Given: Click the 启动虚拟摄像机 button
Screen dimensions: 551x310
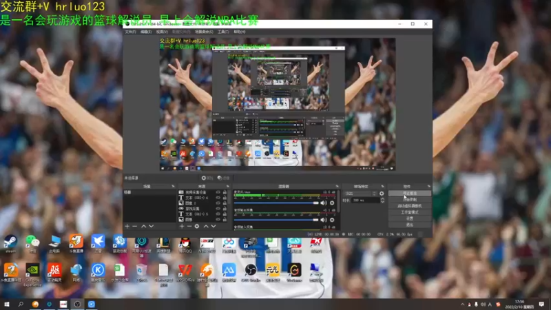Looking at the screenshot, I should 410,206.
